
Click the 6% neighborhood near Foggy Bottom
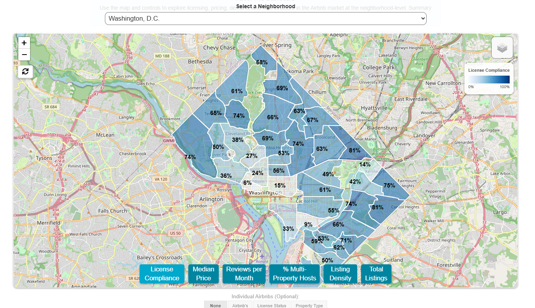point(246,182)
